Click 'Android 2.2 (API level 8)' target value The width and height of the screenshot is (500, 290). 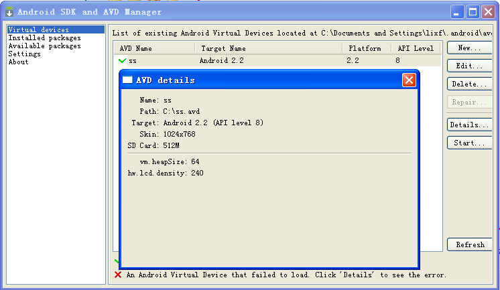click(213, 123)
